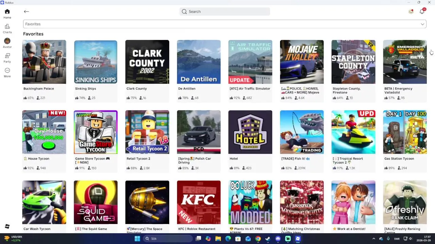This screenshot has height=244, width=435.
Task: Open the notifications bell
Action: tap(422, 12)
